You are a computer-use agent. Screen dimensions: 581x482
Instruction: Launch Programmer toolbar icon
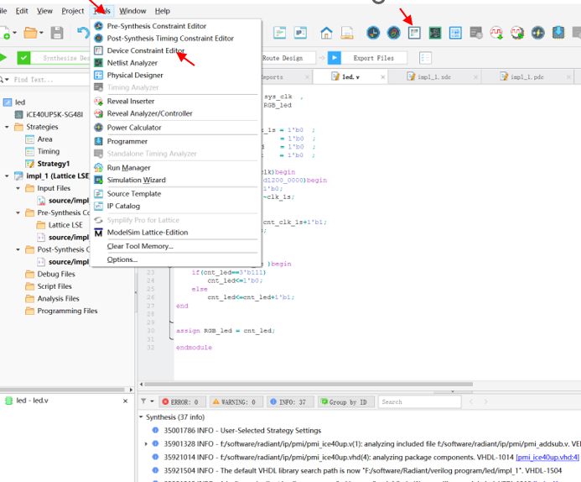[558, 33]
